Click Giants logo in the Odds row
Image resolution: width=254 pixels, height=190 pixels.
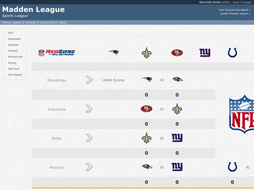tap(177, 138)
